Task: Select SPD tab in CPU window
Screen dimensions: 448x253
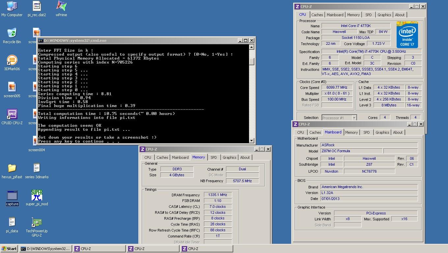Action: (x=369, y=15)
